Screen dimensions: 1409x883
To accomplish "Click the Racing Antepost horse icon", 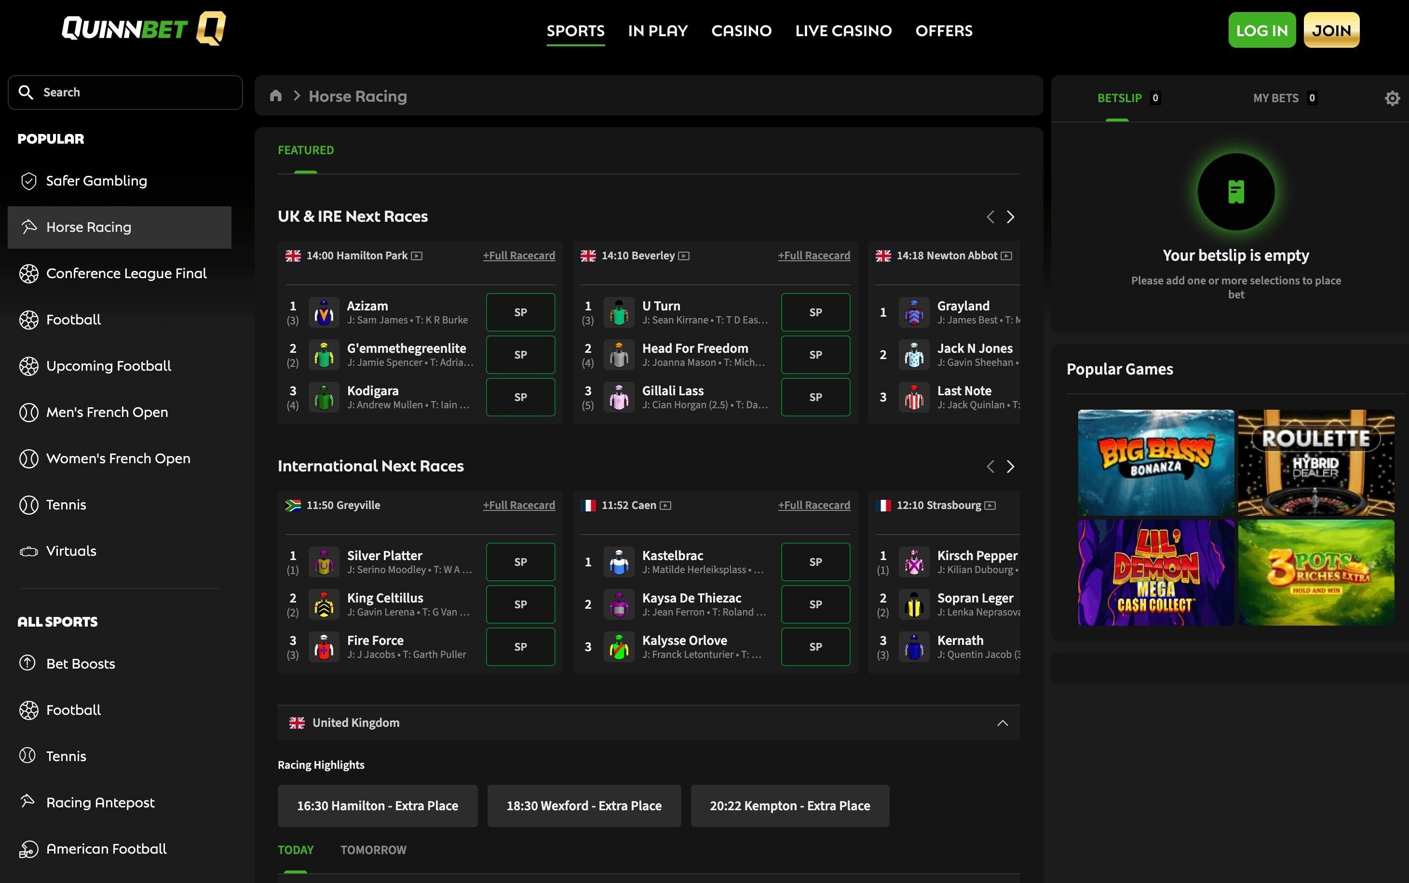I will tap(28, 801).
